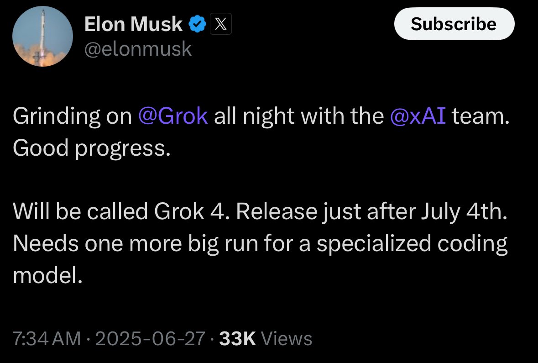
Task: Click the 'Will be called' text
Action: click(x=80, y=212)
